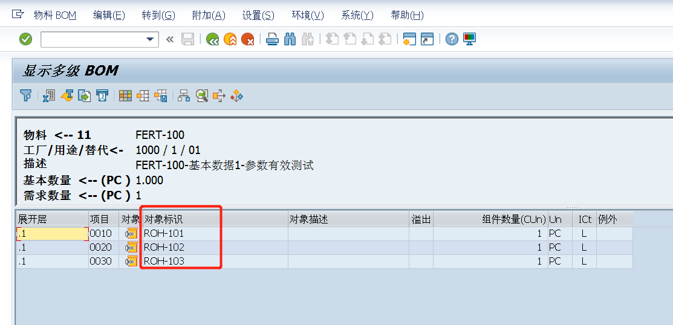
Task: Click the grayed-out Save diskette icon
Action: (187, 39)
